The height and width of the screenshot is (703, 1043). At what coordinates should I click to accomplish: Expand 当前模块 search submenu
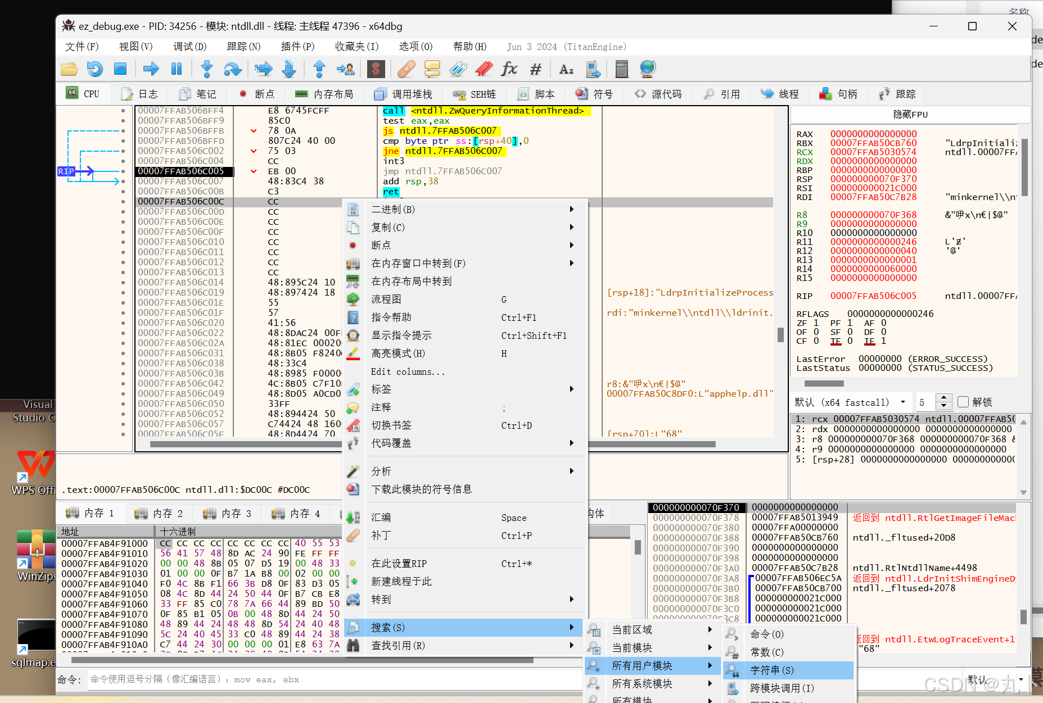(652, 647)
